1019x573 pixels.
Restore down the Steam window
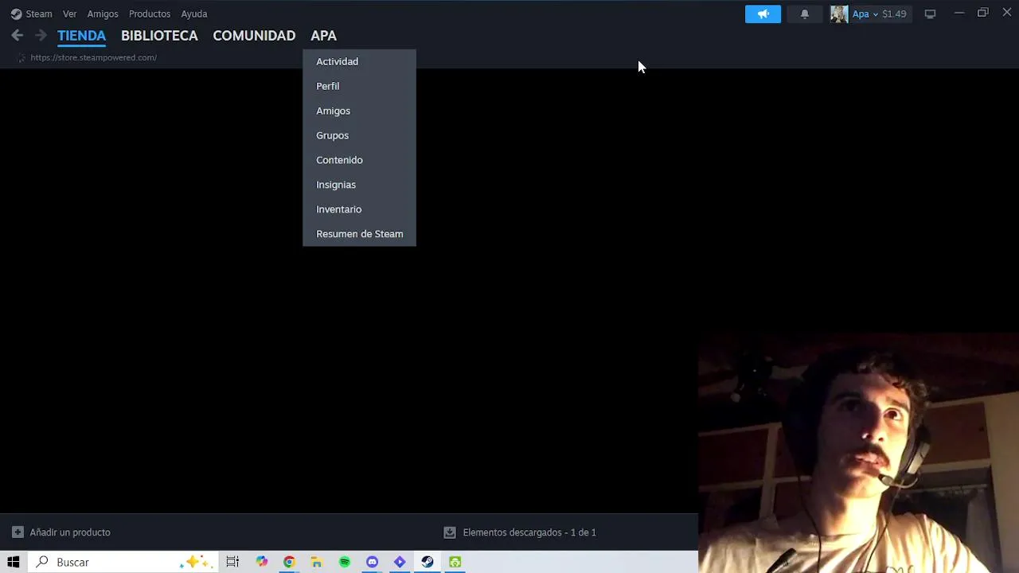[x=983, y=13]
